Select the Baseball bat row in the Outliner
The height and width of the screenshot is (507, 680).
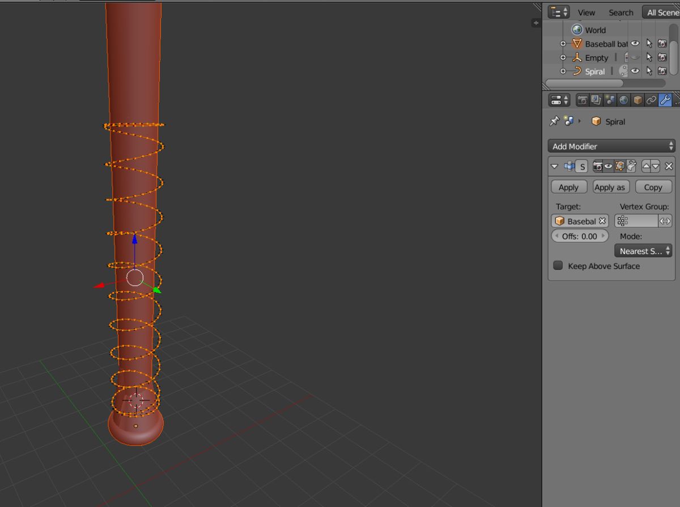[x=606, y=44]
